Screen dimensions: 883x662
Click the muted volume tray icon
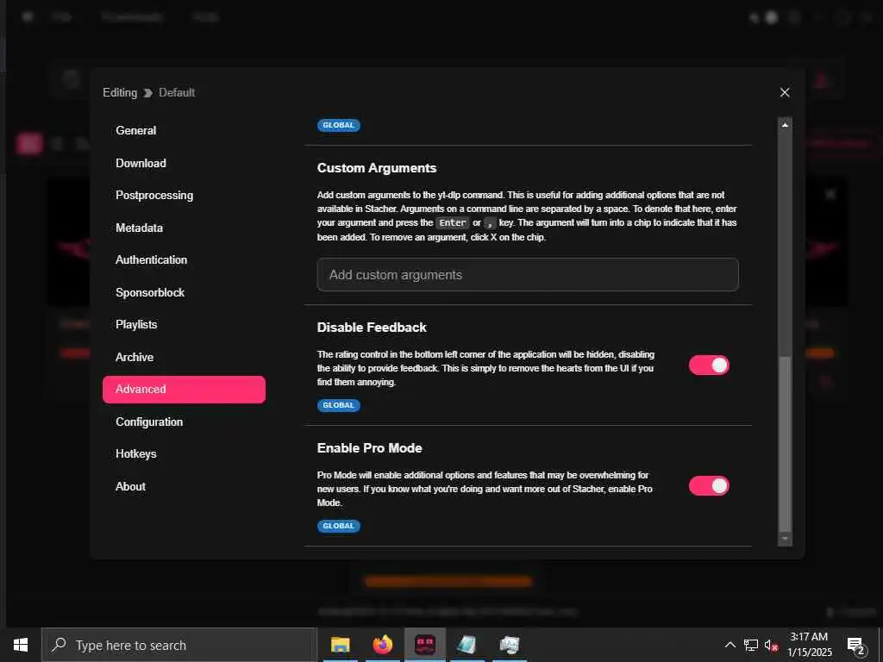[x=771, y=645]
